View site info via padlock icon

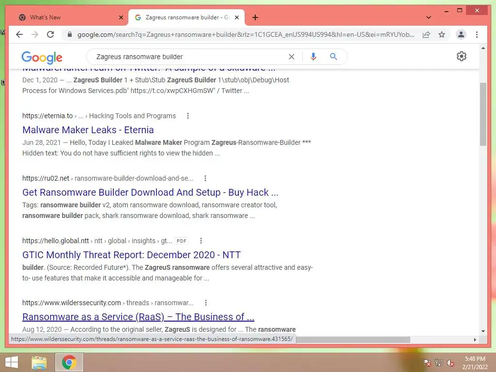coord(70,34)
